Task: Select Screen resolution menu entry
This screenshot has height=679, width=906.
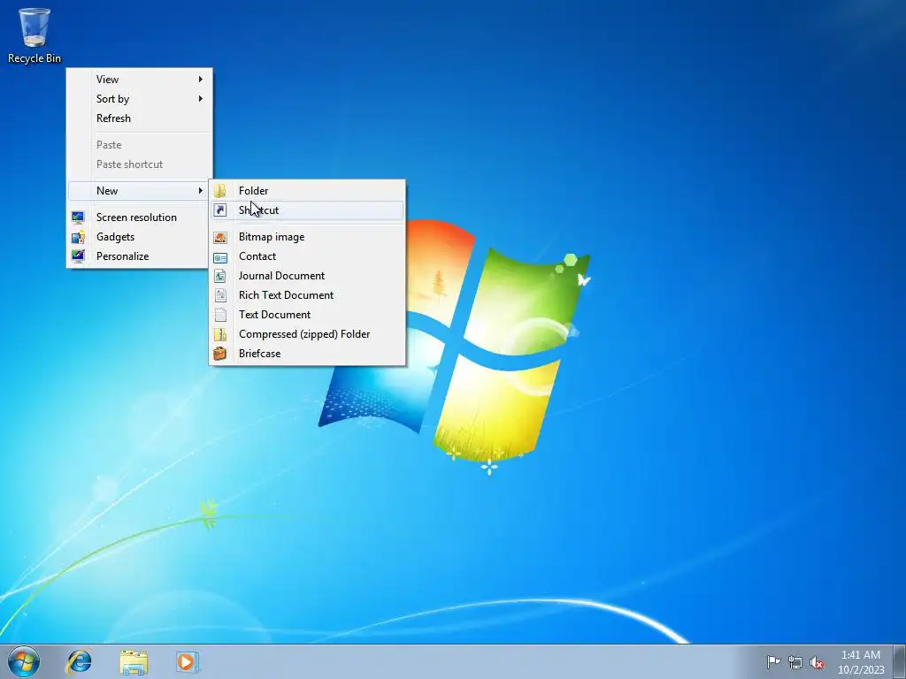Action: 139,217
